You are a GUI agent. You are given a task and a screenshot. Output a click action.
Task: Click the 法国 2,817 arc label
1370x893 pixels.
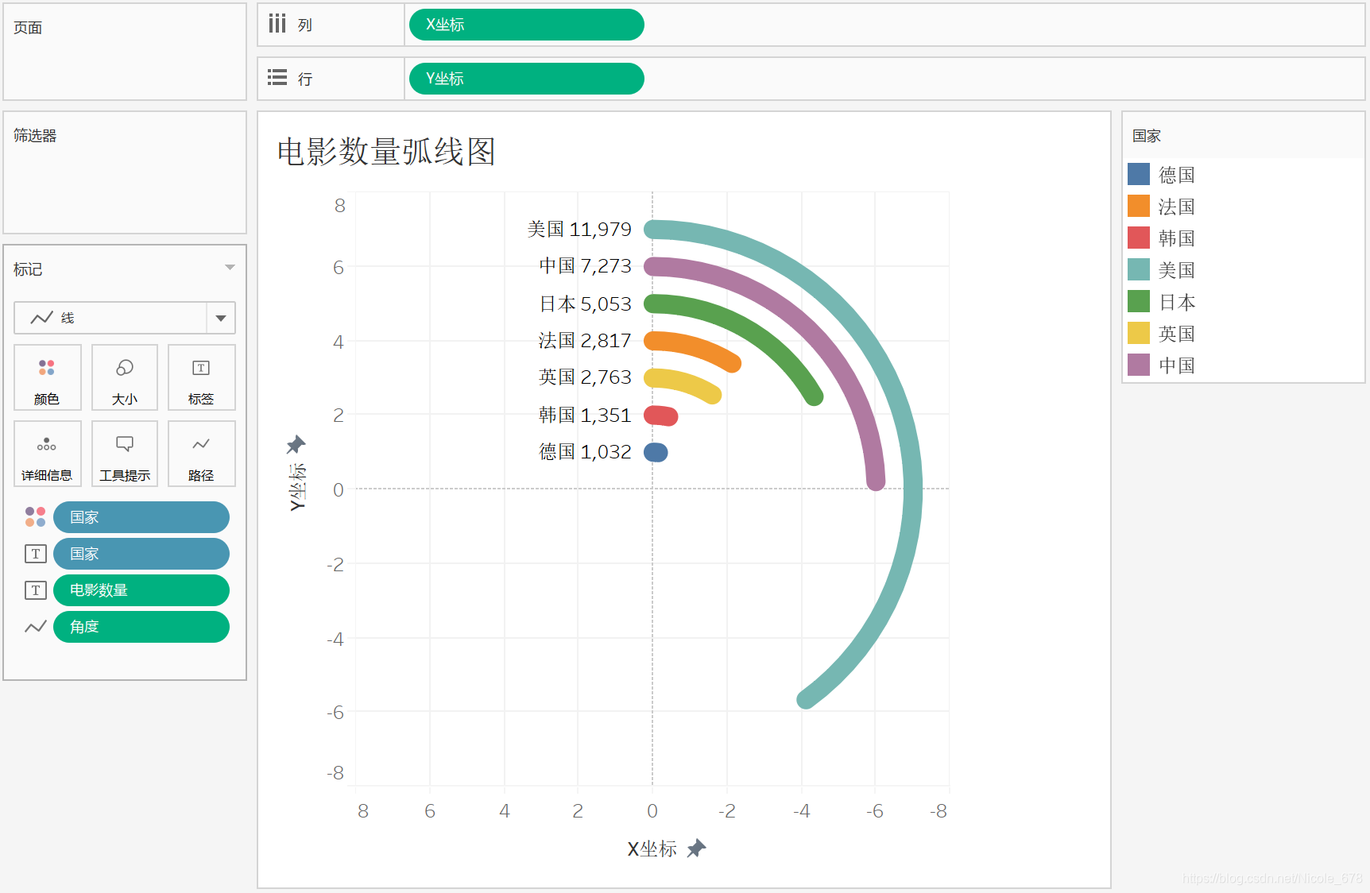tap(586, 341)
